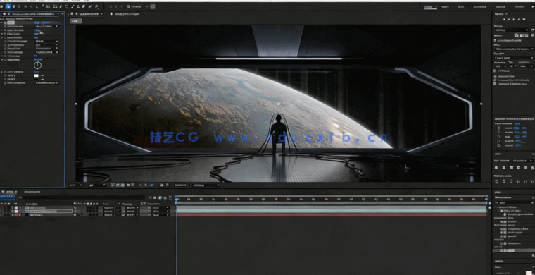Select the Puppet Pin tool

[x=96, y=6]
